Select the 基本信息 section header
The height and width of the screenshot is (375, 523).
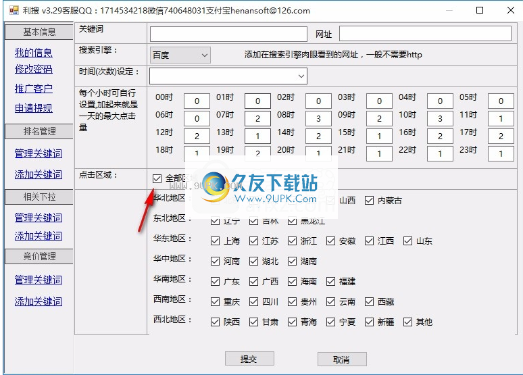(39, 32)
